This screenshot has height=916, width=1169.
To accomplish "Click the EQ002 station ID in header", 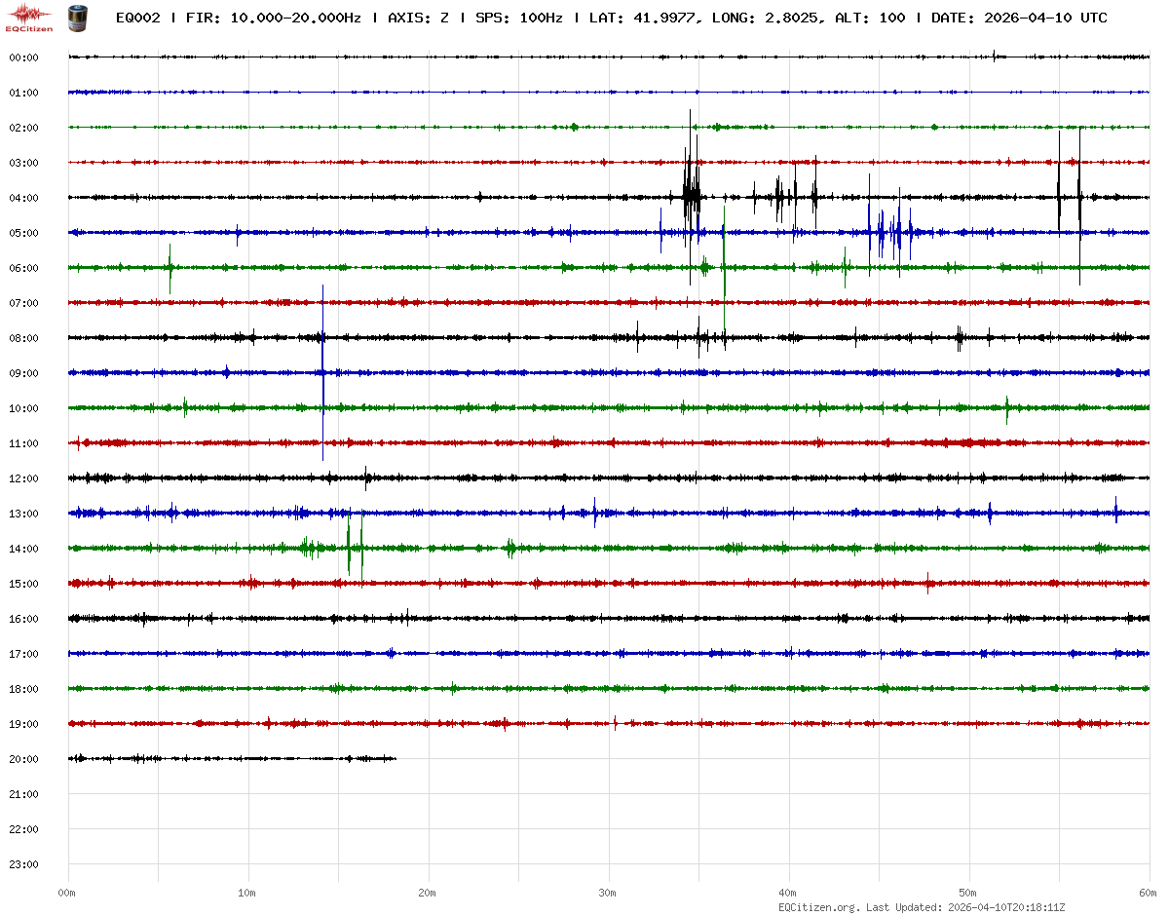I will 138,18.
